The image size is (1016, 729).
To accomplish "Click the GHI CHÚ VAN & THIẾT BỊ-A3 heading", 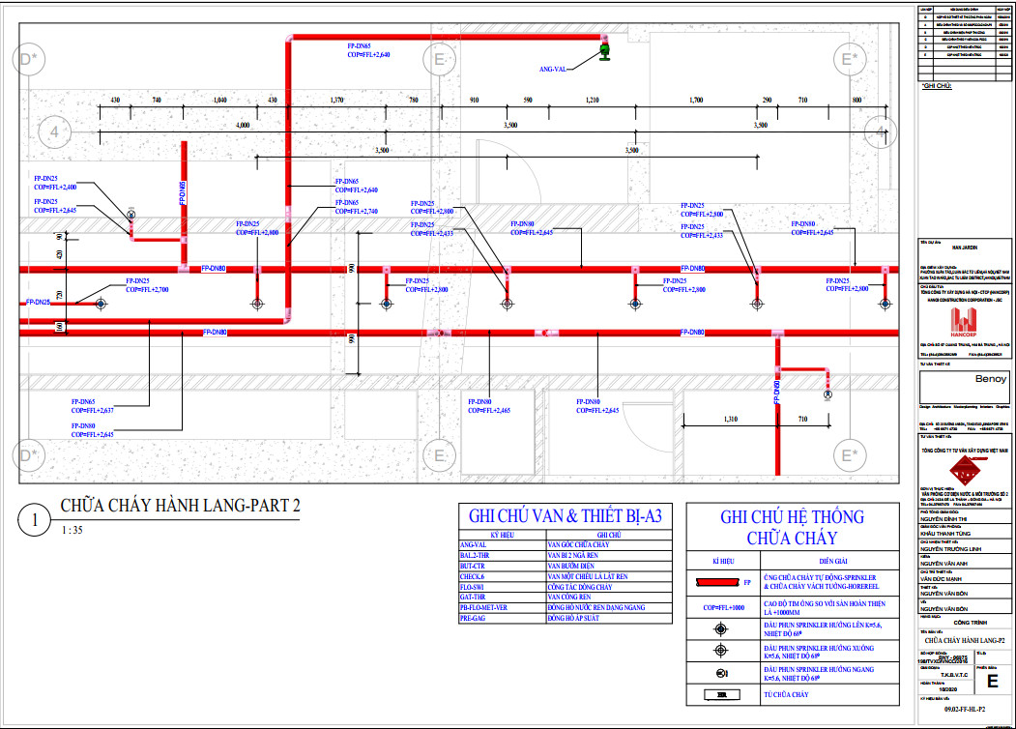I will click(x=565, y=516).
